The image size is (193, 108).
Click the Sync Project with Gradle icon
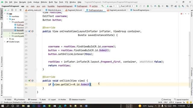coord(176,6)
